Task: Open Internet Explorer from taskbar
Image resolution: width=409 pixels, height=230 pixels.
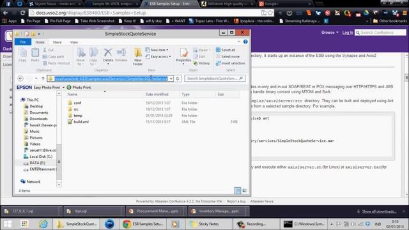Action: click(x=43, y=224)
